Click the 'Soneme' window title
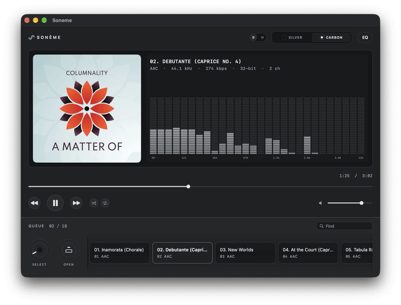The height and width of the screenshot is (305, 401). (62, 20)
